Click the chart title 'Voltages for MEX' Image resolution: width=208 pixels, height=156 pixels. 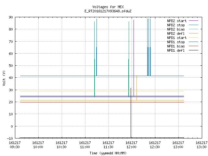point(108,7)
